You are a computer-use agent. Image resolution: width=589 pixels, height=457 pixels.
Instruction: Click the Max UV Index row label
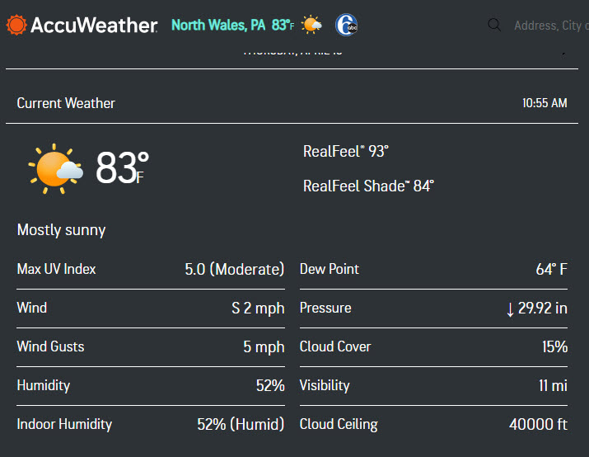(56, 269)
